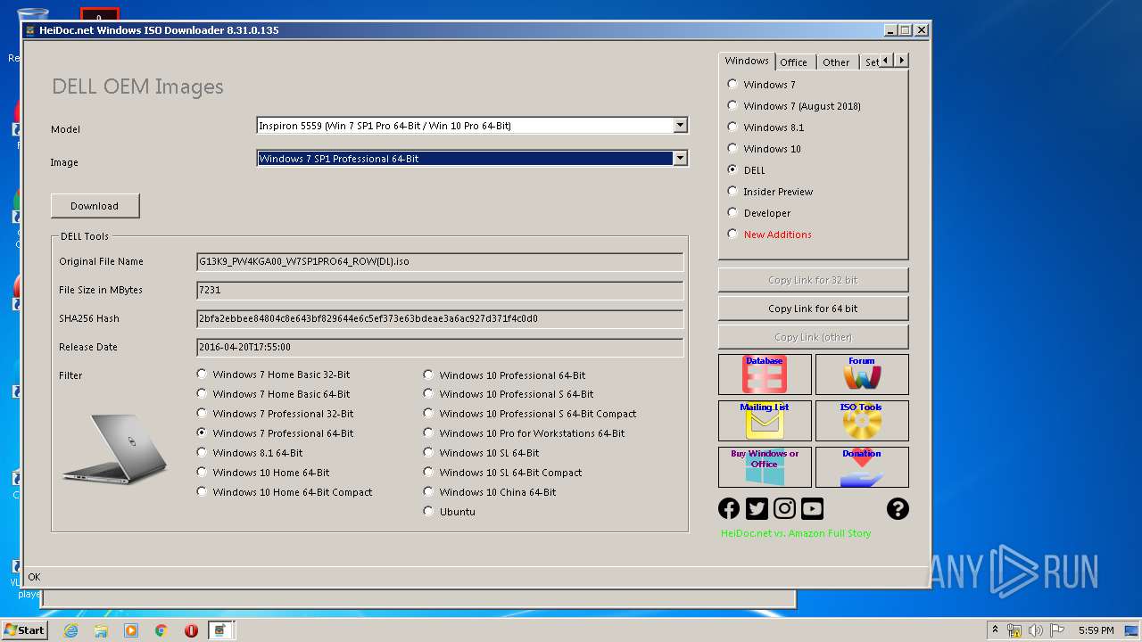Open the ISO Tools icon button
This screenshot has width=1142, height=642.
862,421
